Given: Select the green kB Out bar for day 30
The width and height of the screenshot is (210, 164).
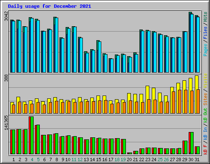Looking at the screenshot, I should [x=192, y=143].
